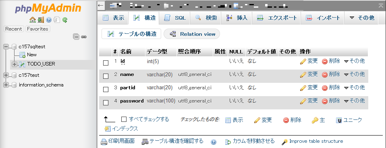386x148 pixels.
Task: Open the エクスポート tab
Action: [x=276, y=18]
